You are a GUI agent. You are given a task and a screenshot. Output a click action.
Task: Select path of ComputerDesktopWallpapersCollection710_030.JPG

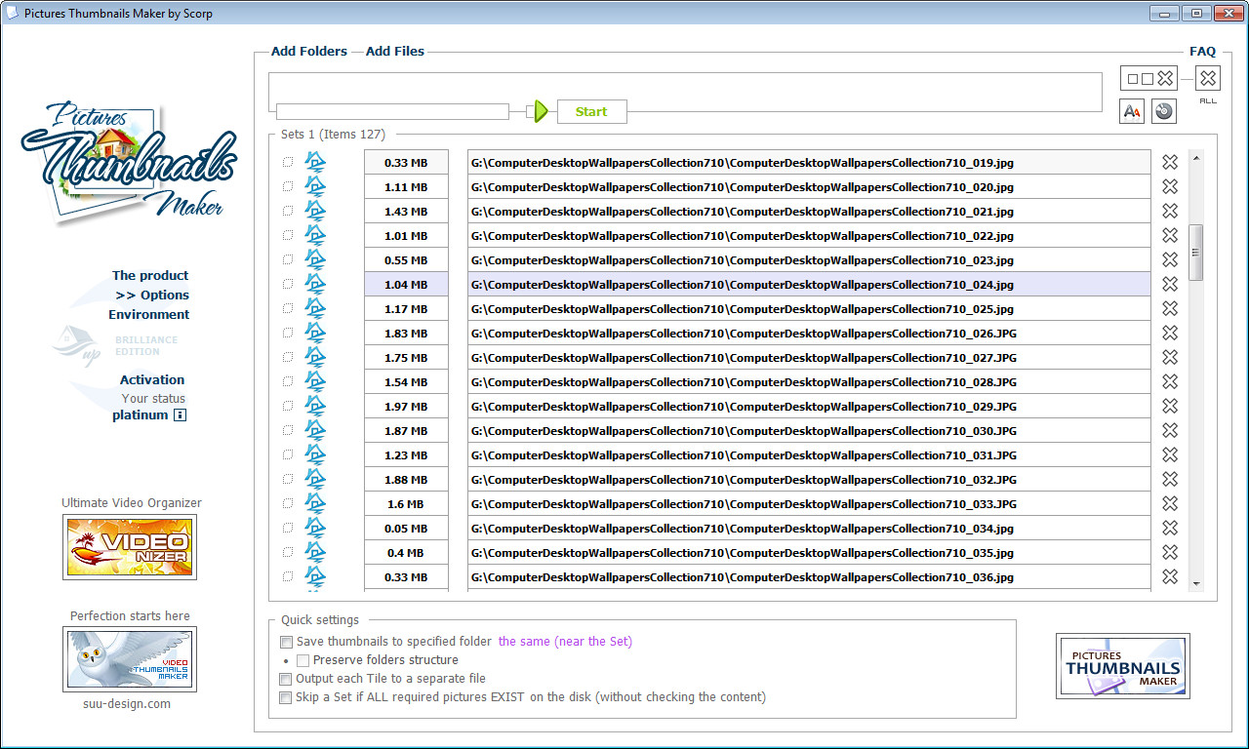[809, 430]
